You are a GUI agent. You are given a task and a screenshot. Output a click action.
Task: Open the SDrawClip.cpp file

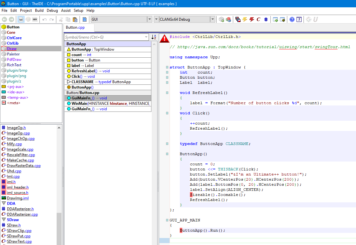tap(19, 230)
